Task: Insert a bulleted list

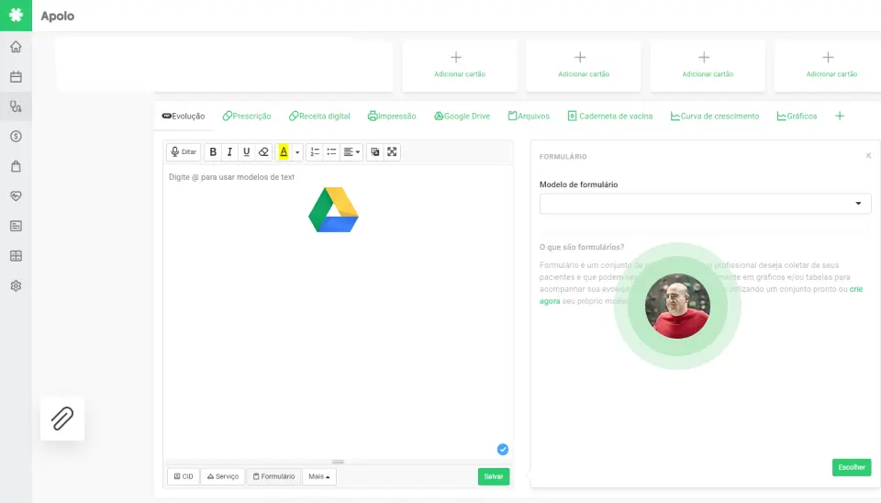Action: pyautogui.click(x=331, y=151)
